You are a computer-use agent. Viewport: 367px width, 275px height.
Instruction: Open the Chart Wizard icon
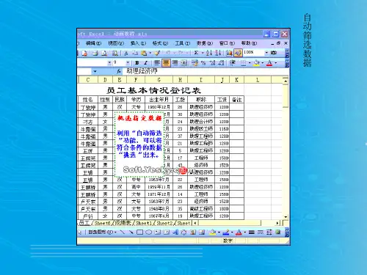(x=229, y=53)
